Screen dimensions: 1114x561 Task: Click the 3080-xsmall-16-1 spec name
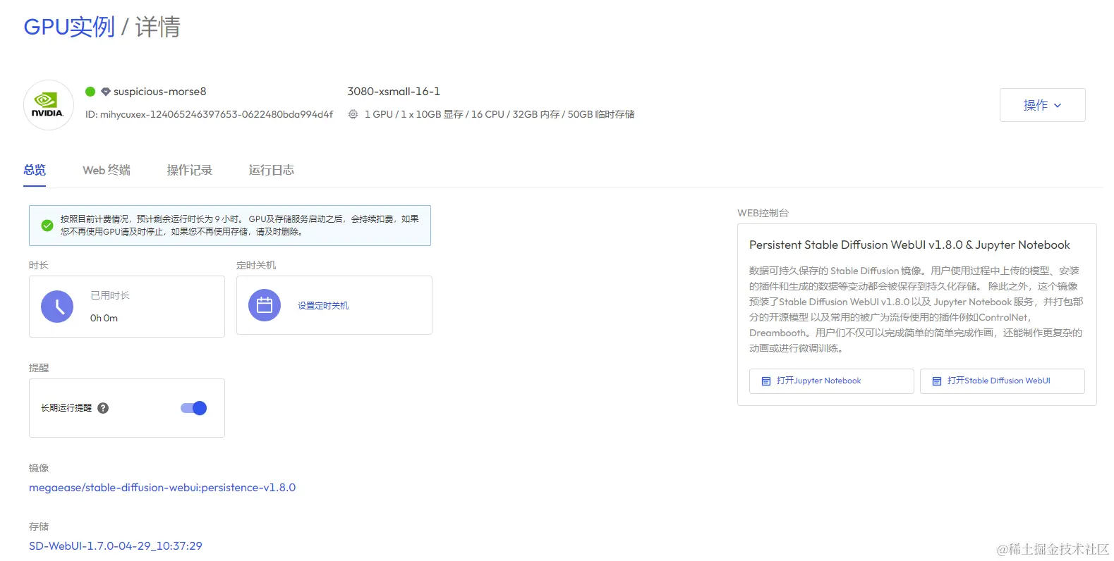[394, 92]
